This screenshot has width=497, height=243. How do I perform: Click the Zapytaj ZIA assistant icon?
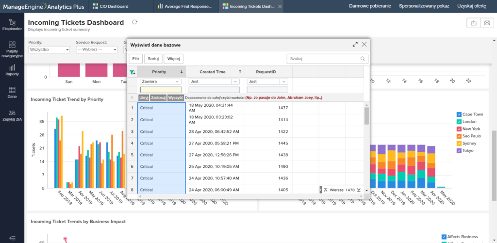12,115
